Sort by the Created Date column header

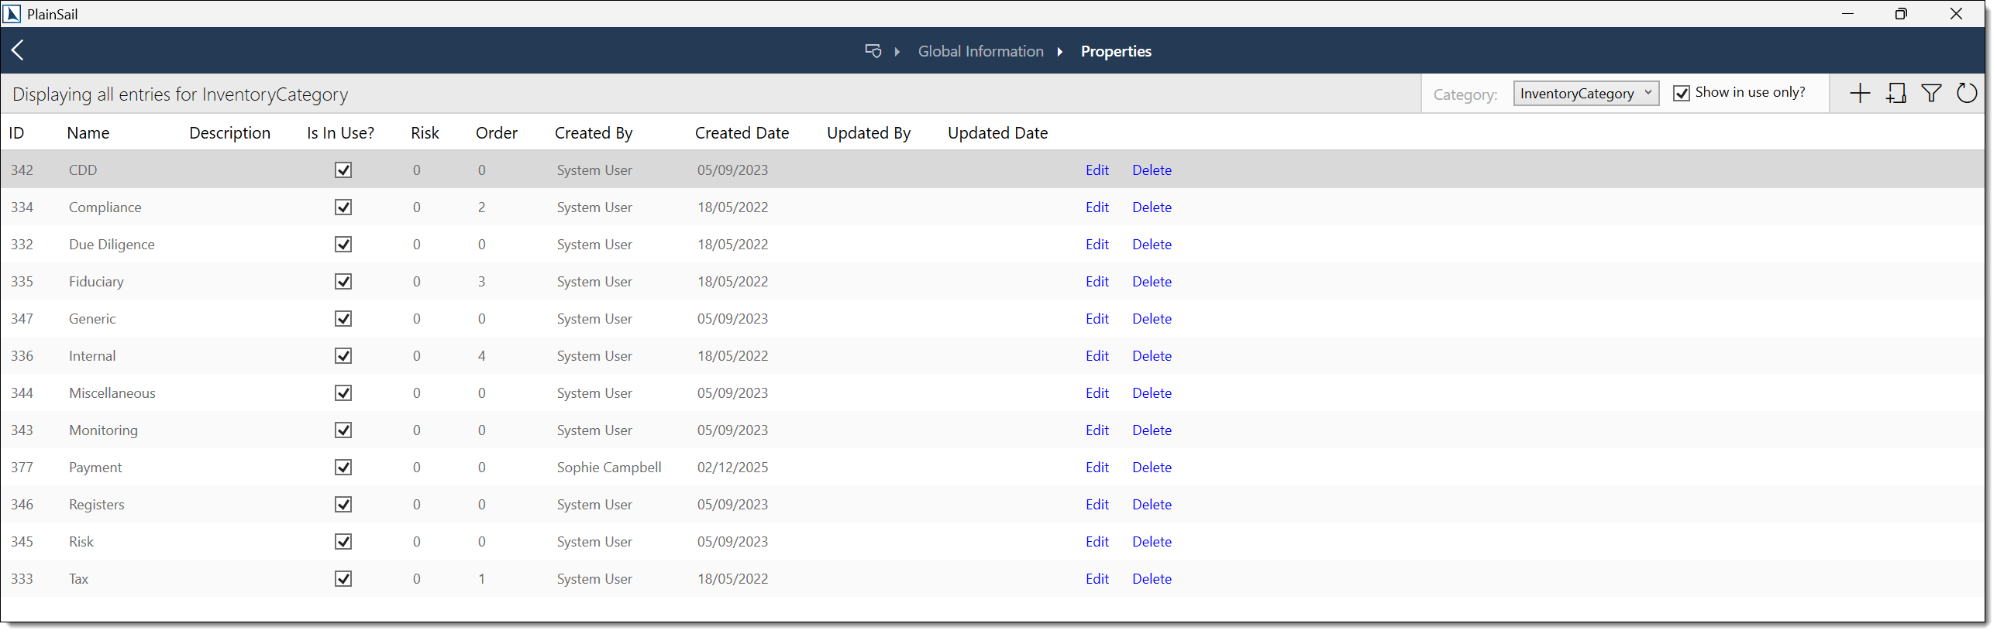point(741,133)
